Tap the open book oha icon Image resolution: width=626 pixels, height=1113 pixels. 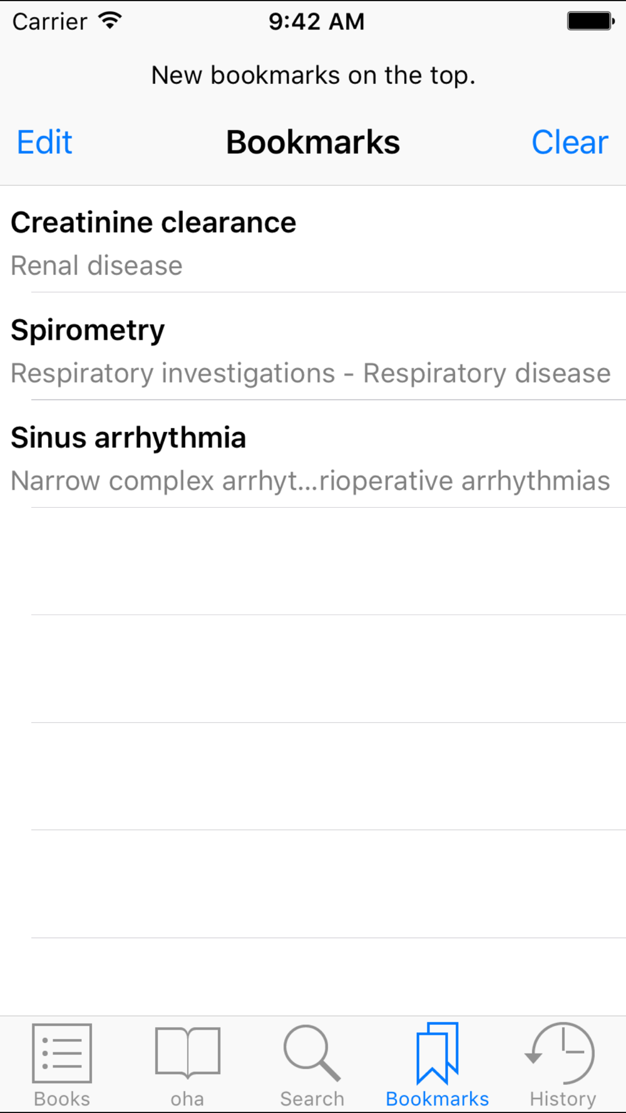(188, 1053)
